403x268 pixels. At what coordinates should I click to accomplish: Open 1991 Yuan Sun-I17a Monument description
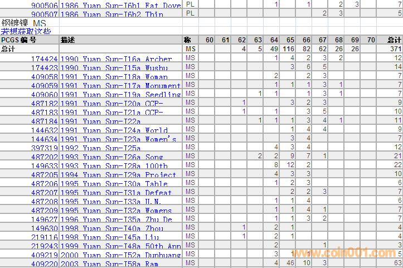click(x=120, y=85)
